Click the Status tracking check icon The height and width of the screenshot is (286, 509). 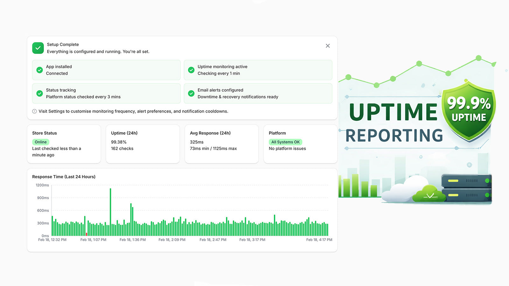click(39, 93)
